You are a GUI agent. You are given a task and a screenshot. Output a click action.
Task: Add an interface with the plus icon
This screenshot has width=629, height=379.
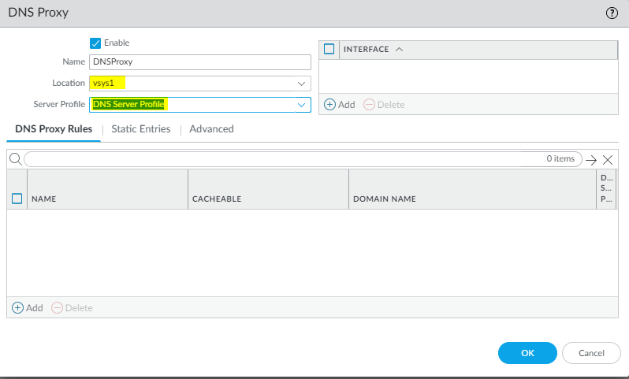tap(330, 105)
